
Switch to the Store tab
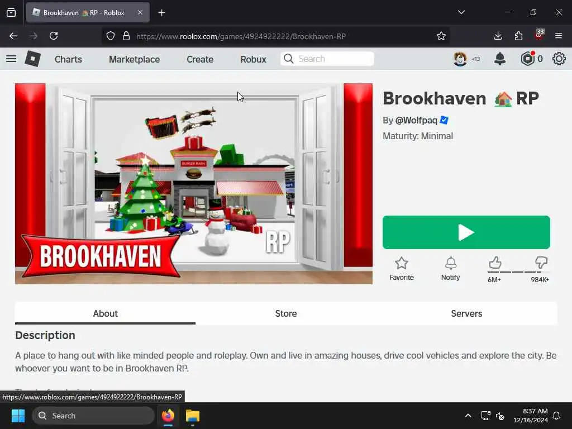coord(286,313)
